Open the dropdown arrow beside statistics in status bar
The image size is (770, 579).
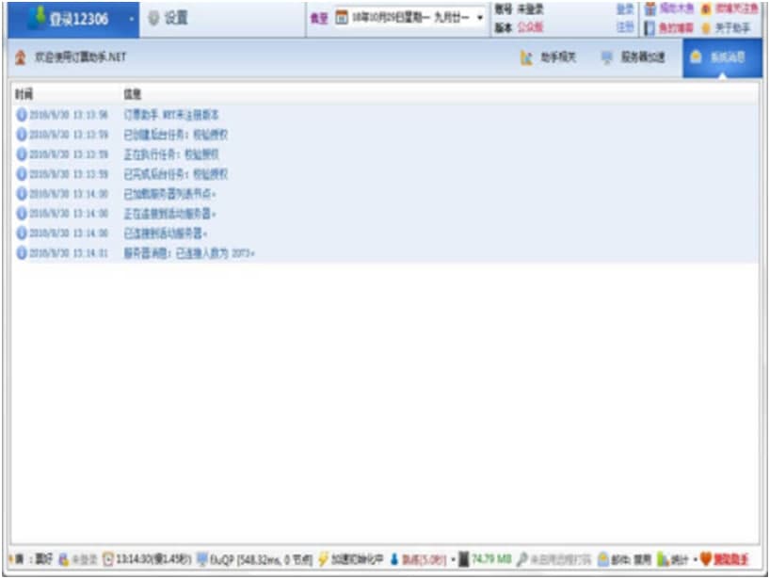pos(695,559)
